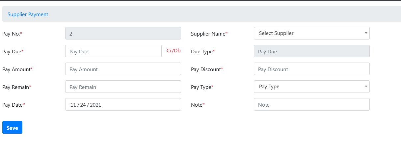Focus the Note text field

click(x=311, y=104)
